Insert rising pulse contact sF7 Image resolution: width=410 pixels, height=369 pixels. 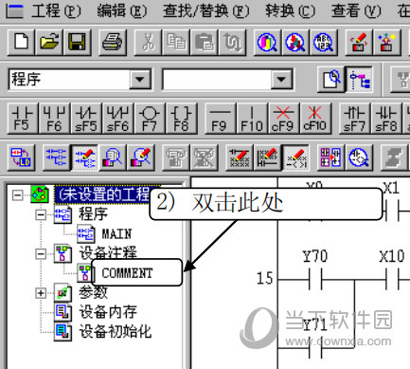354,119
